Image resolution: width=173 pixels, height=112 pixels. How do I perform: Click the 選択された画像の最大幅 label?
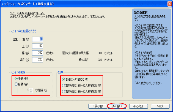[x=75, y=53]
